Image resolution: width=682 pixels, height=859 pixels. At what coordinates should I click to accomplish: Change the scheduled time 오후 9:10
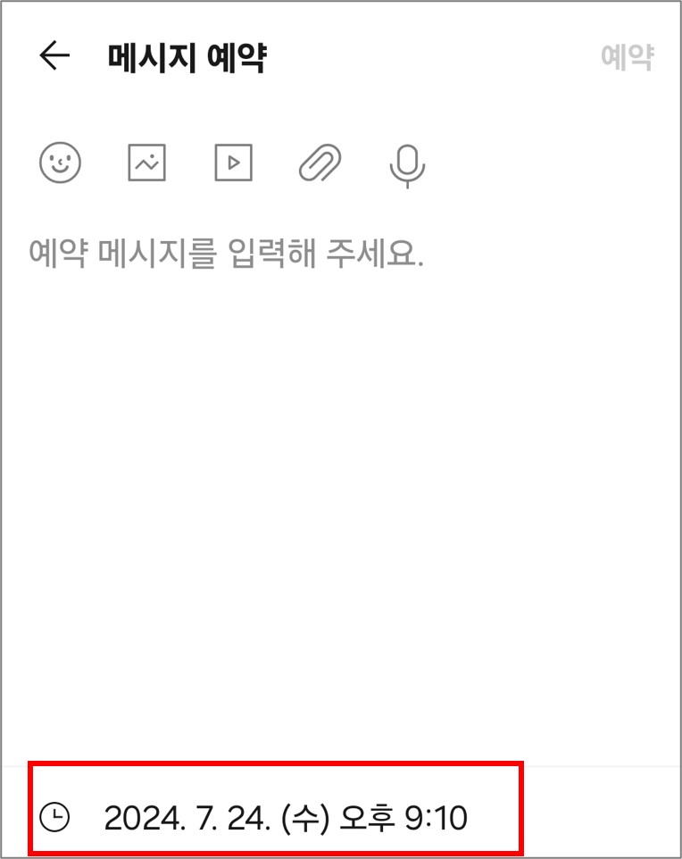[403, 818]
